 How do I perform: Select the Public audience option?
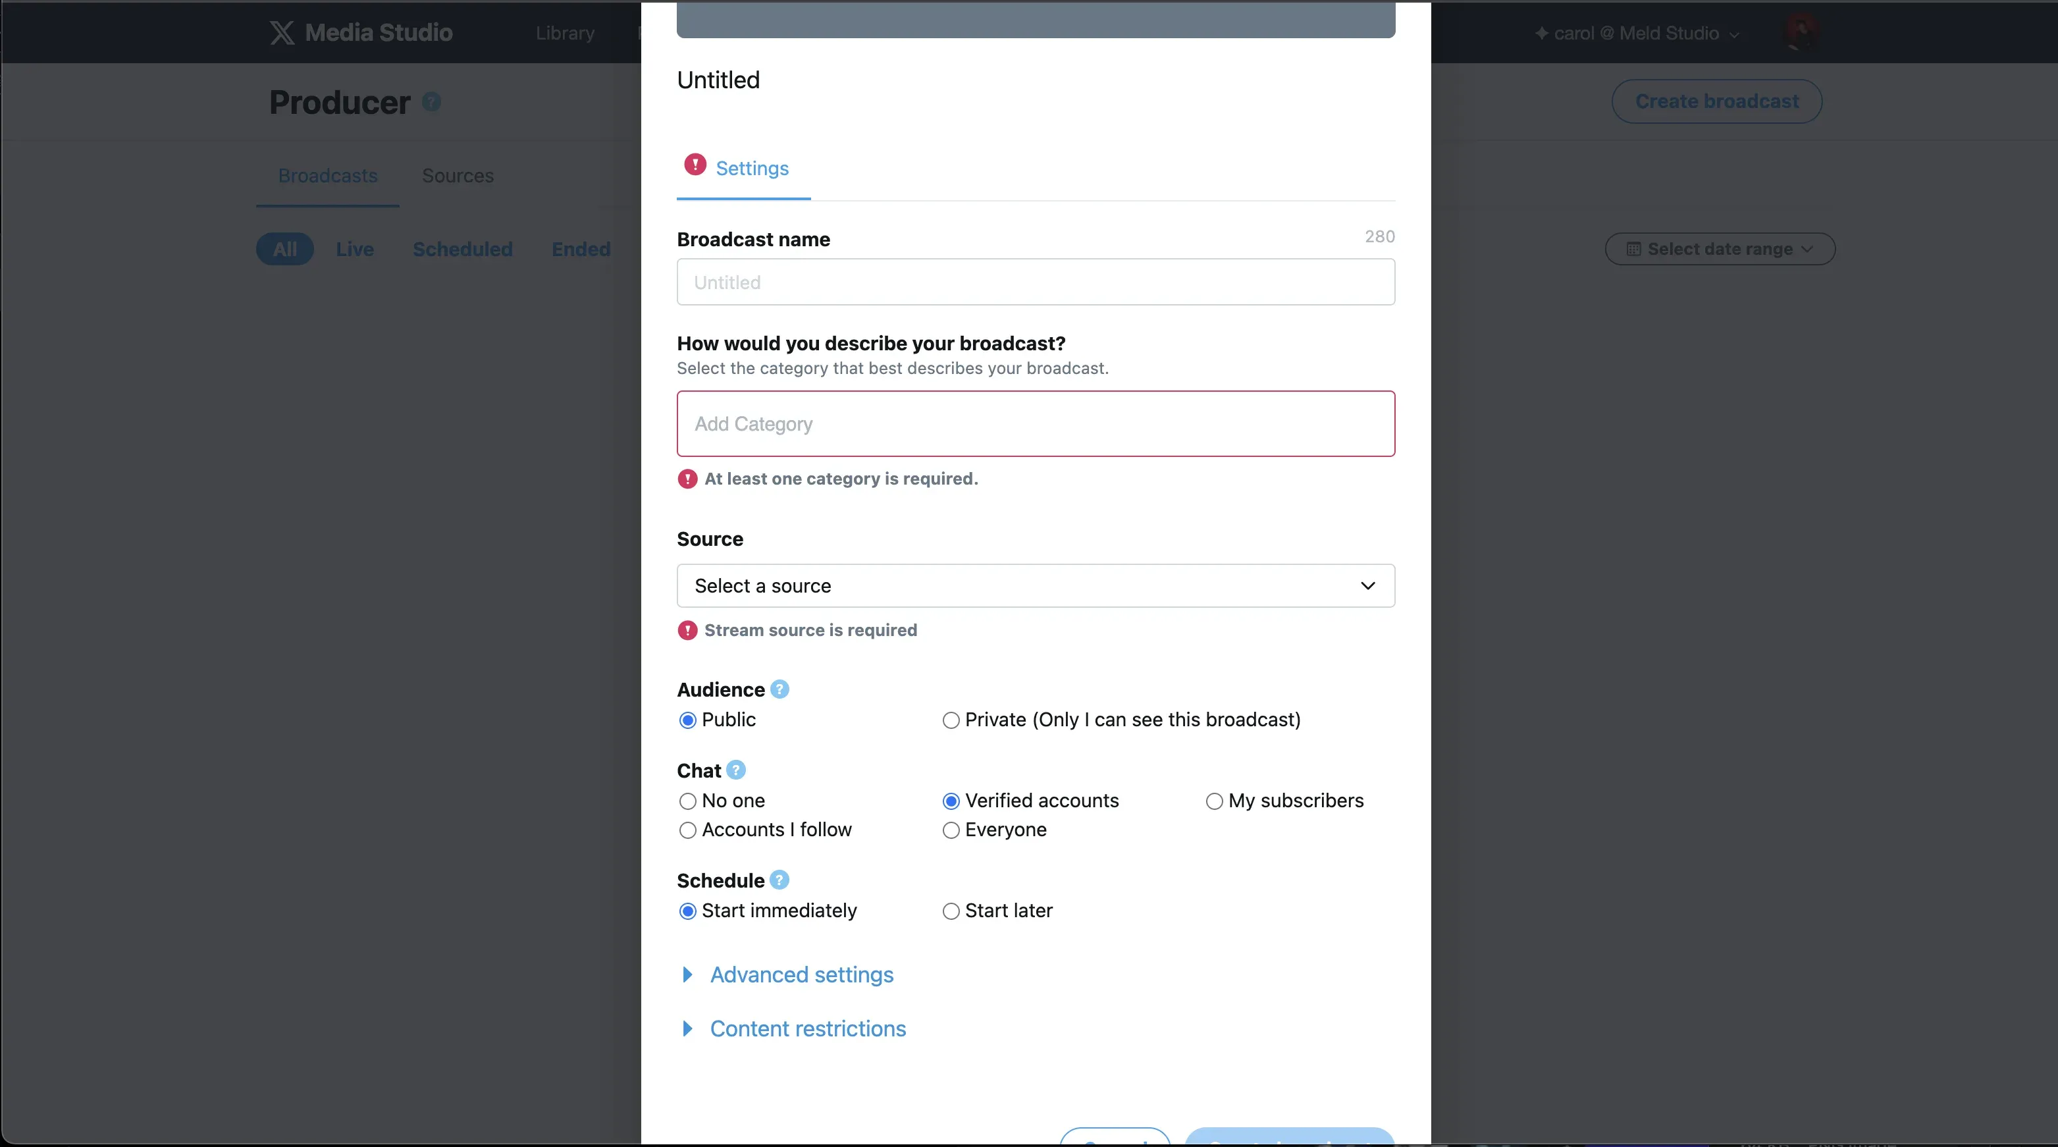point(687,720)
